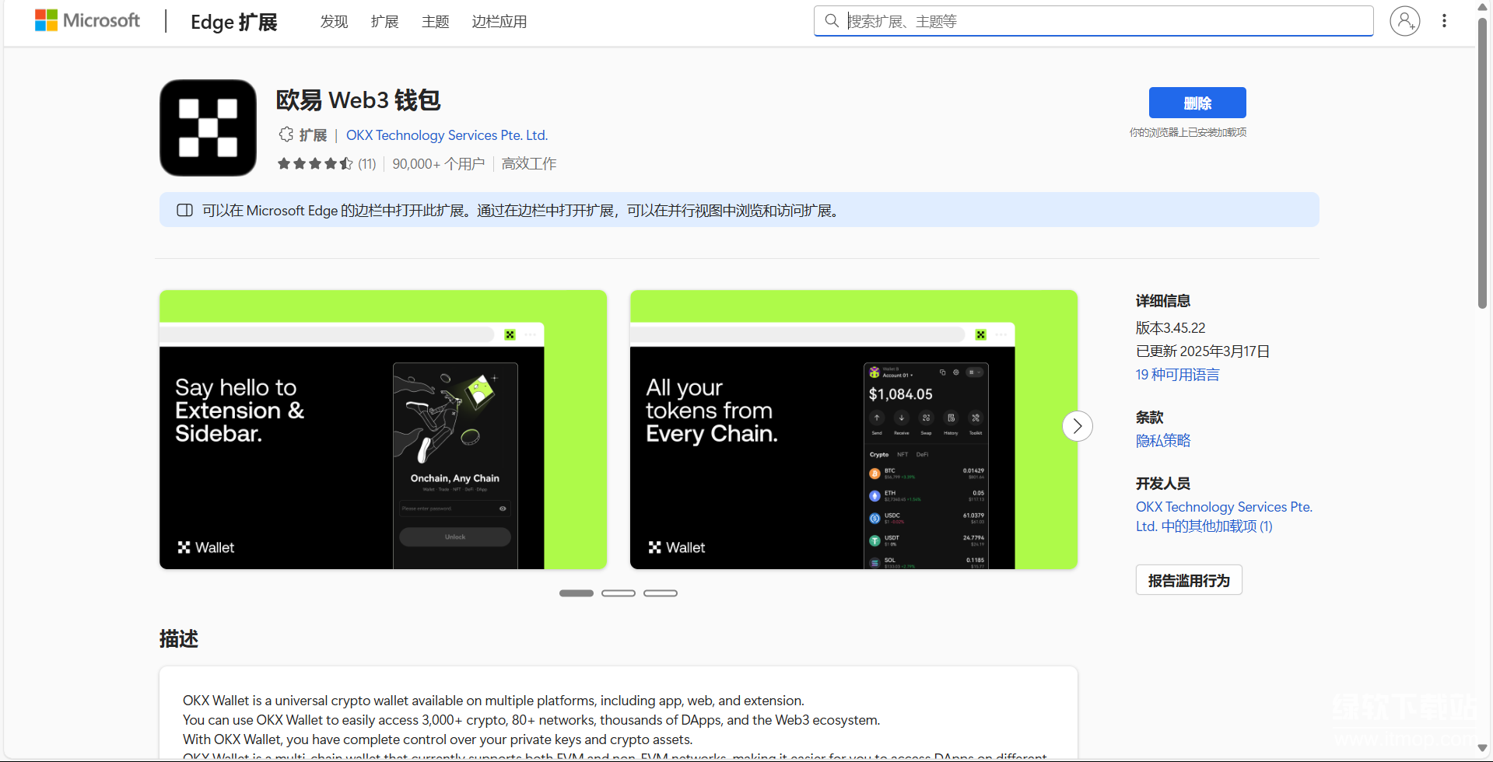Click the Microsoft logo
The width and height of the screenshot is (1493, 762).
coord(87,21)
